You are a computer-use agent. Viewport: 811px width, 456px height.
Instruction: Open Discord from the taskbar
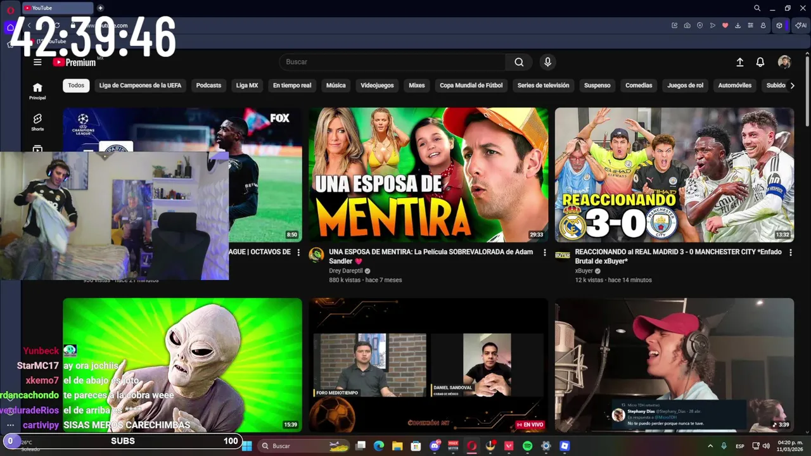[435, 446]
